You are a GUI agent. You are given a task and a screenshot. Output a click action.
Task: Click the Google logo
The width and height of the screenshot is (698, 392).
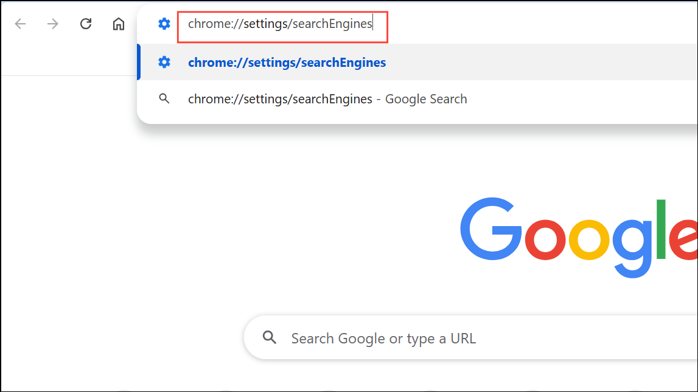point(579,238)
